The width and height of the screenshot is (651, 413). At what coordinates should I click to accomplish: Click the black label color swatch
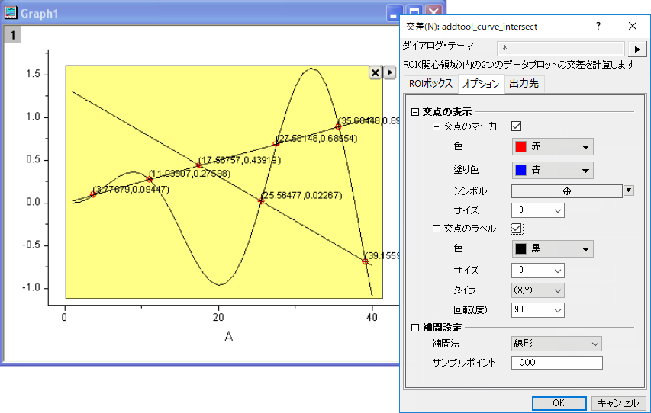[x=520, y=249]
